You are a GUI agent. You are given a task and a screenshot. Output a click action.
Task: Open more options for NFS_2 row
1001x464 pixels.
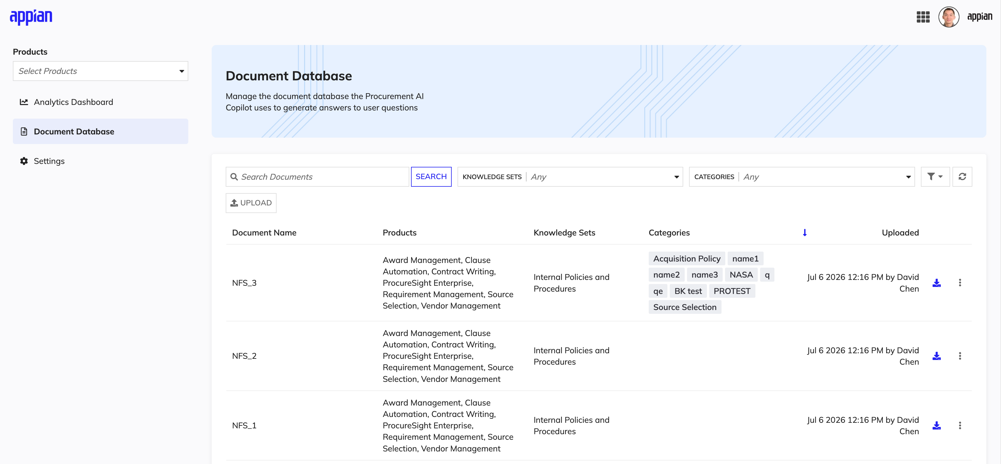pyautogui.click(x=960, y=356)
